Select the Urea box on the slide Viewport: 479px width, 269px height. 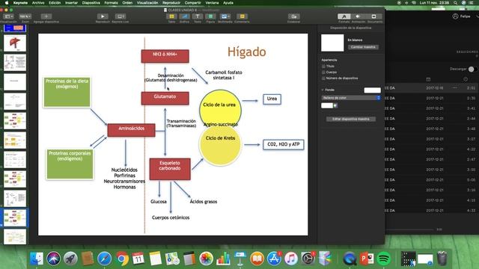(x=272, y=99)
